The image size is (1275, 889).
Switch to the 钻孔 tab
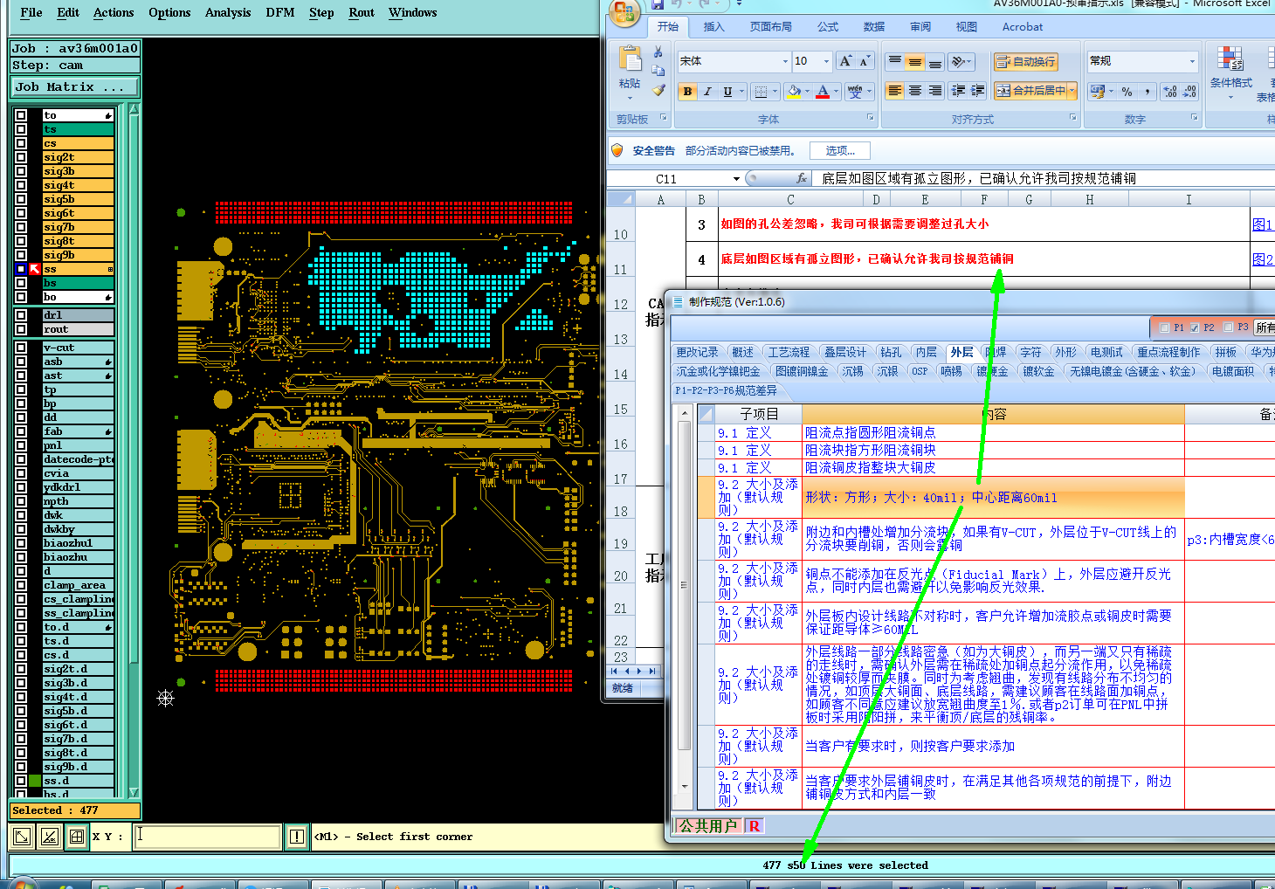point(891,352)
